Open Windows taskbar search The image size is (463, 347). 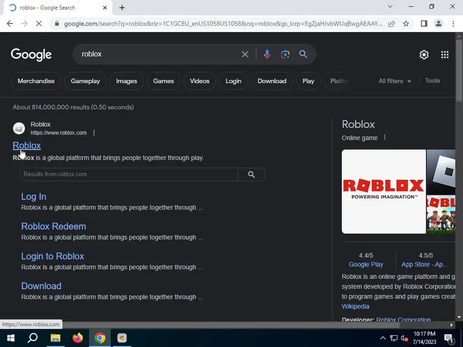pyautogui.click(x=33, y=338)
